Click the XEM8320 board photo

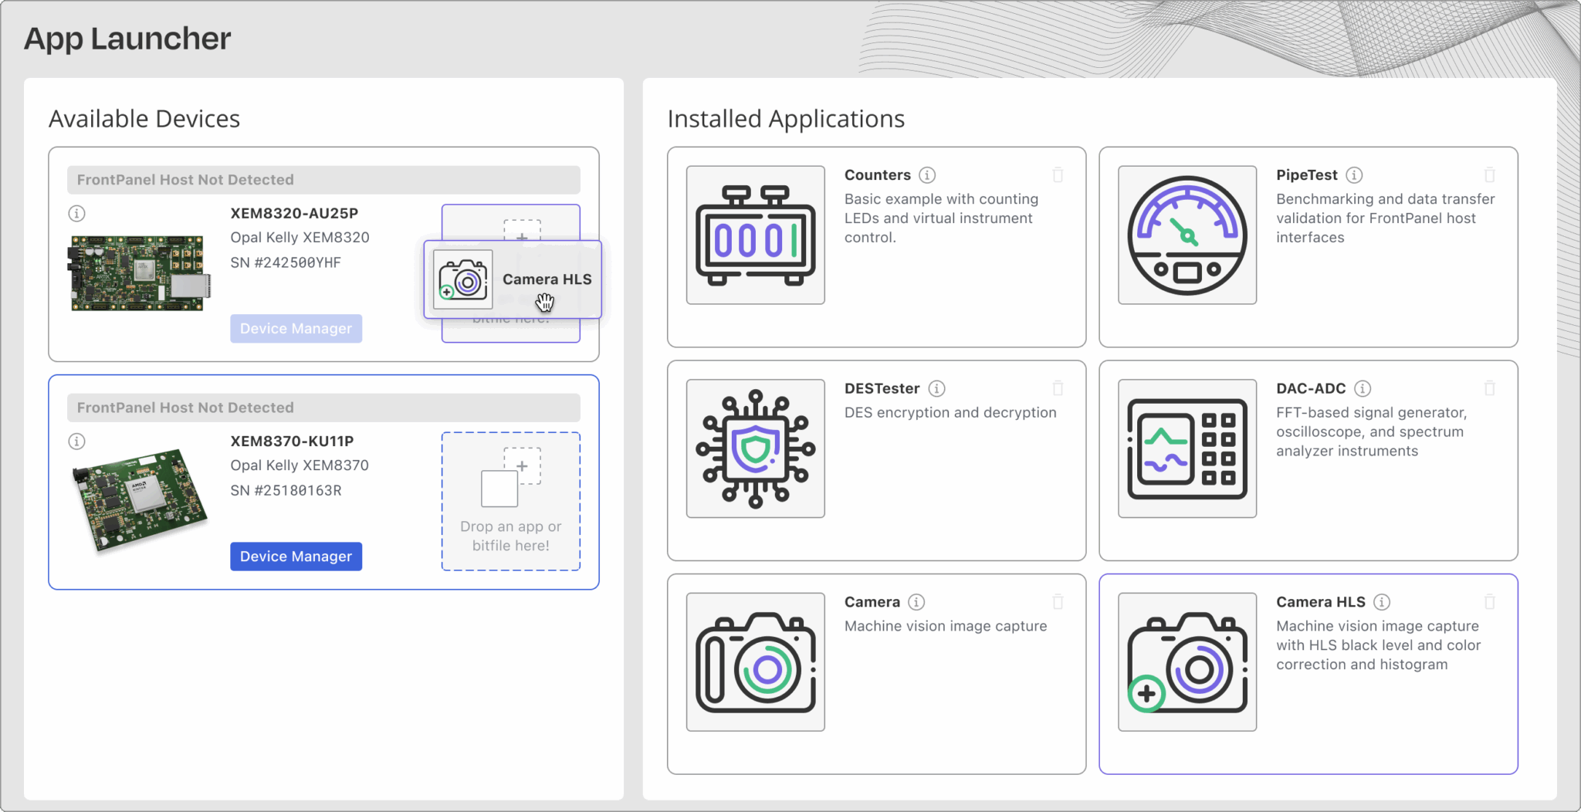point(139,272)
